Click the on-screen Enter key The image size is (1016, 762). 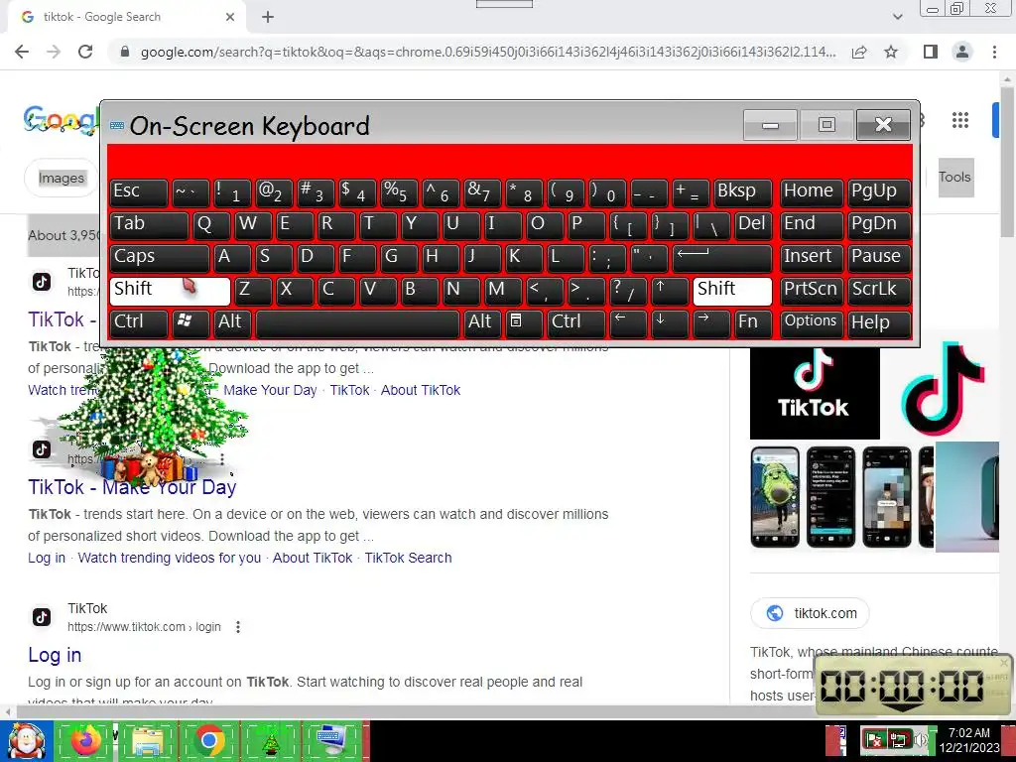[722, 257]
